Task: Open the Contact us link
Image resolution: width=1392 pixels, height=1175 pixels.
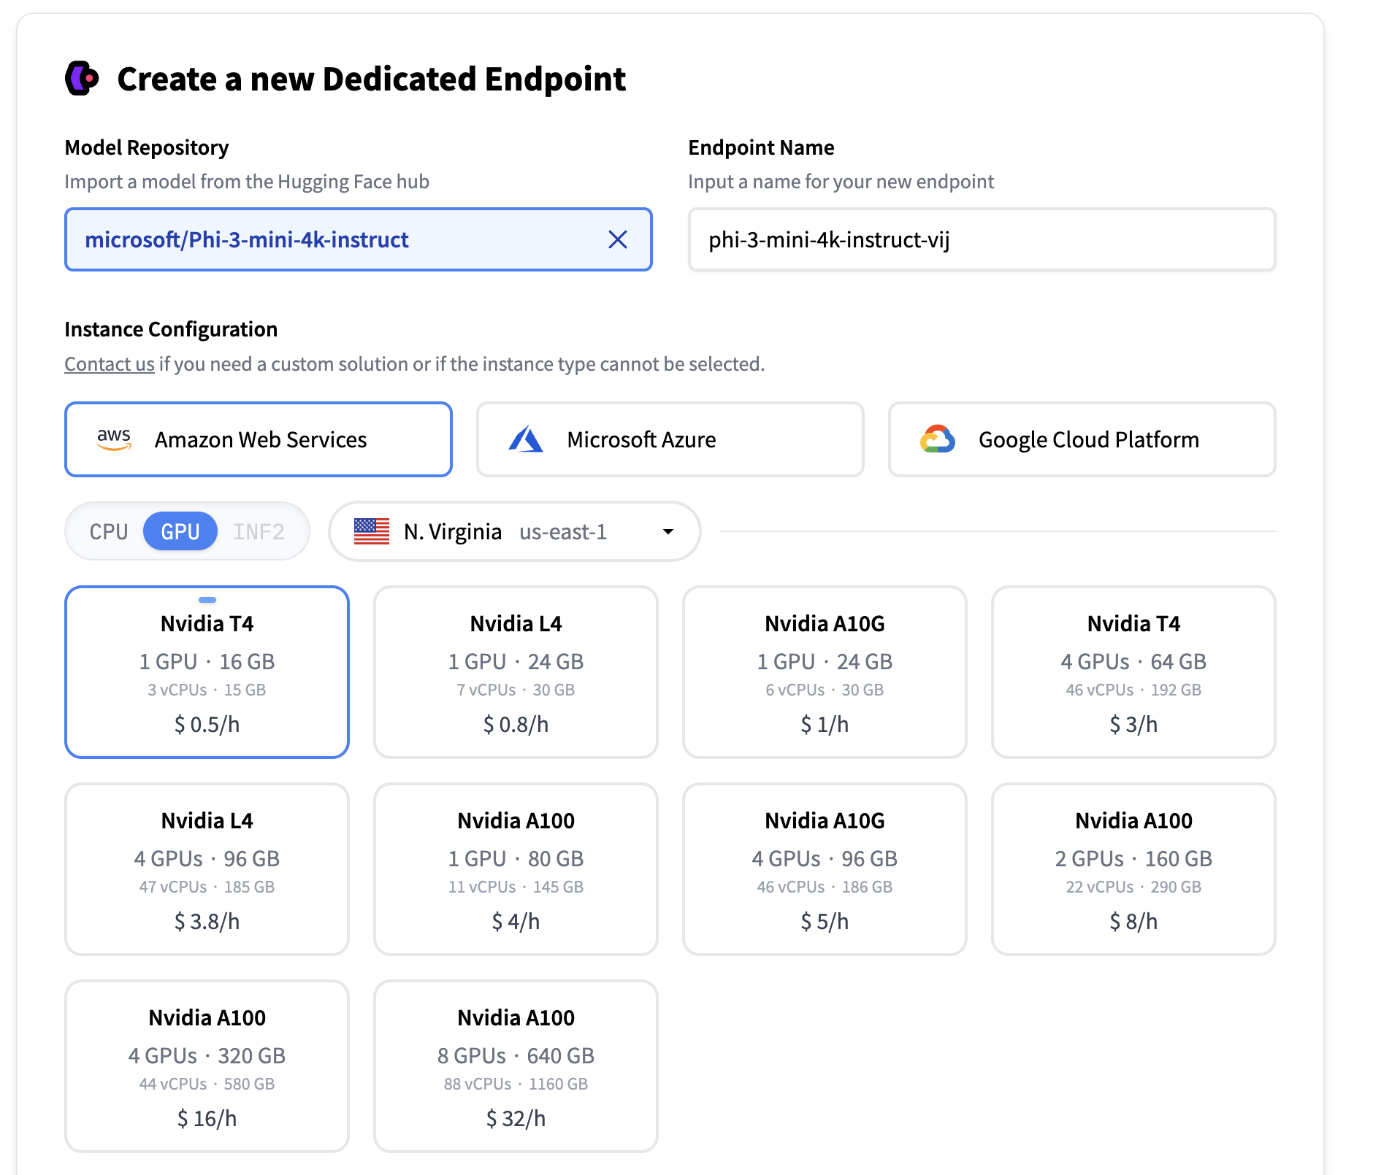Action: tap(109, 363)
